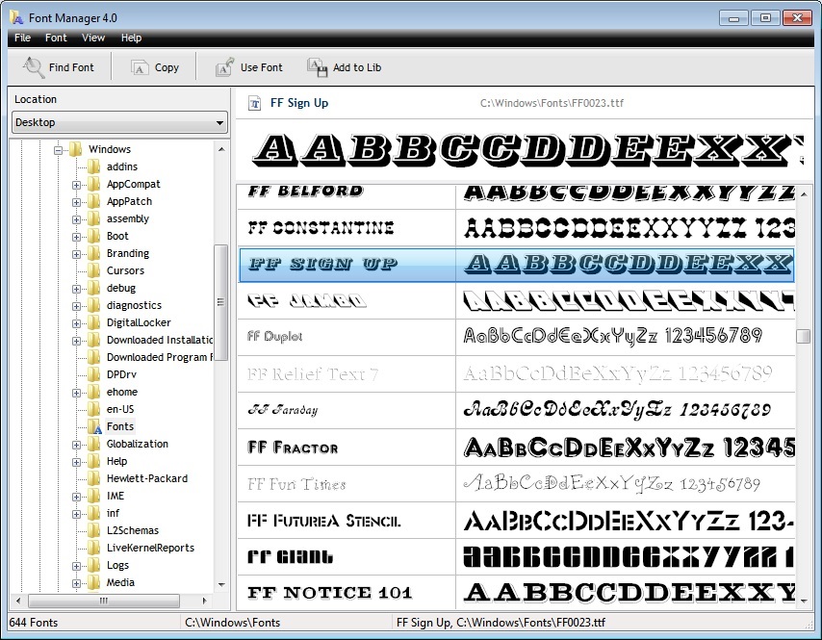This screenshot has width=822, height=640.
Task: Open the Help menu
Action: coord(131,38)
